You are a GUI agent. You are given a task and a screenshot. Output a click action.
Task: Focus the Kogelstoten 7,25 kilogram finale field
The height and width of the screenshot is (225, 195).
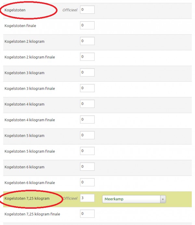click(87, 214)
